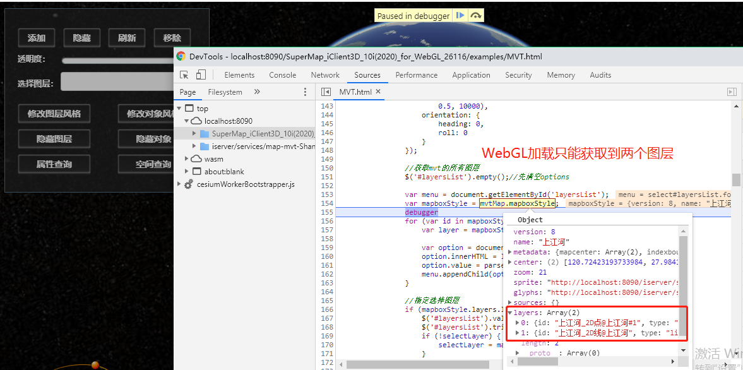This screenshot has height=370, width=743.
Task: Expand the SuperMap_iClient3D_10i folder
Action: 194,134
